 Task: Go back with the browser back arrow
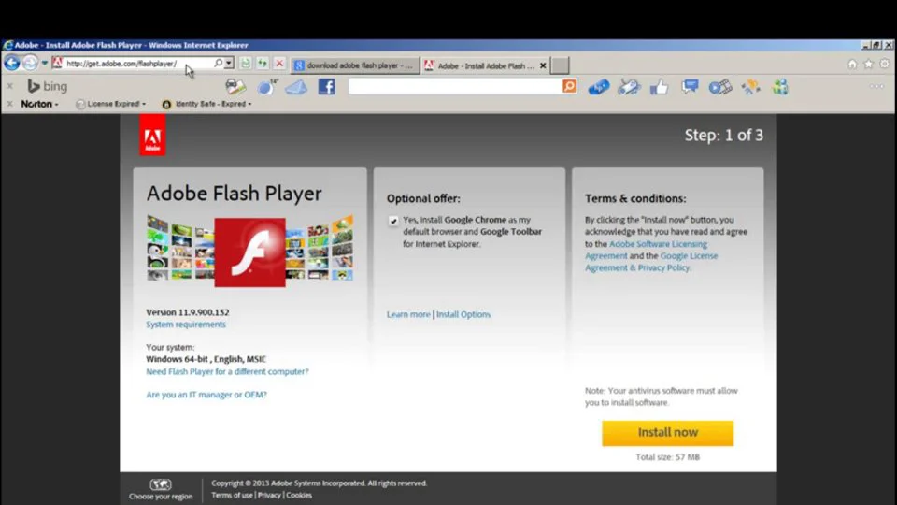click(x=12, y=63)
